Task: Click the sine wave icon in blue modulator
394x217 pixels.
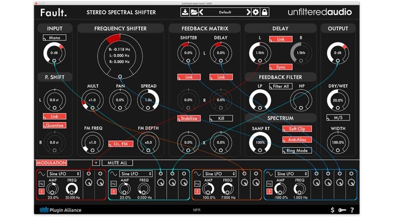Action: [269, 174]
